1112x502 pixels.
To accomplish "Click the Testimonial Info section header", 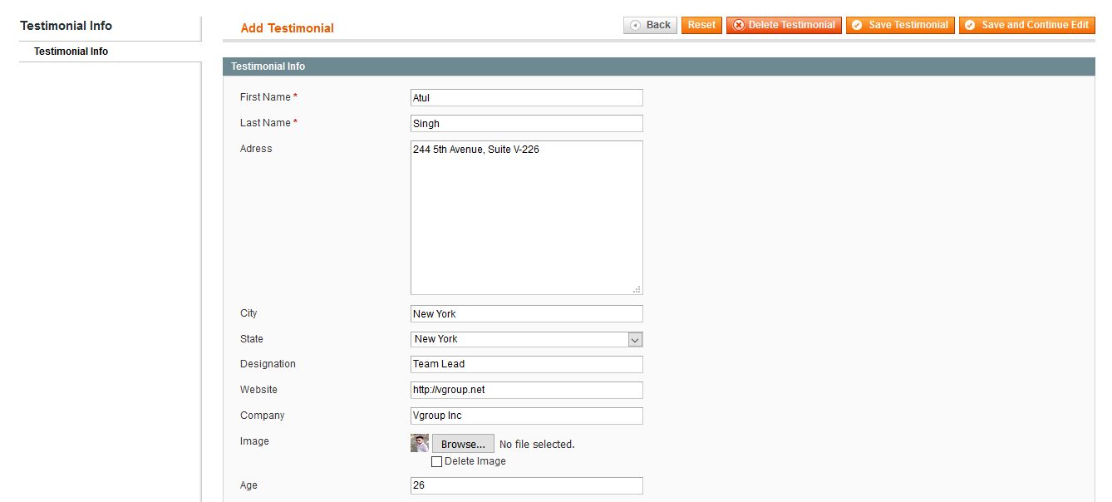I will 268,66.
